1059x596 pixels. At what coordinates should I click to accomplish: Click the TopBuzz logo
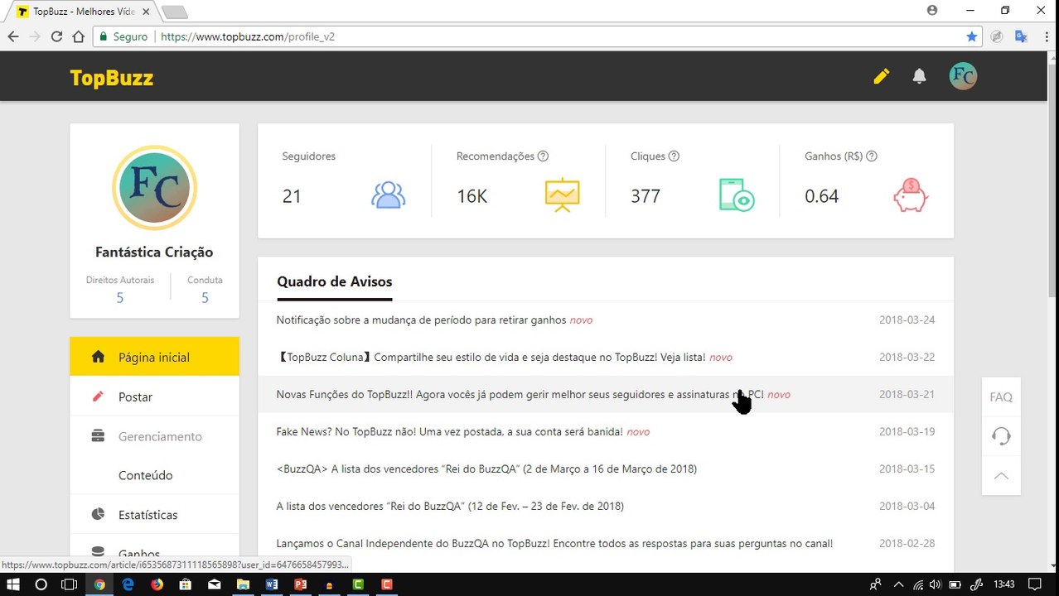112,78
